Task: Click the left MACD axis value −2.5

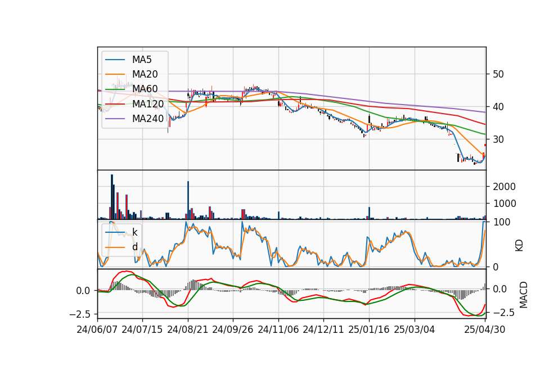Action: pos(79,314)
